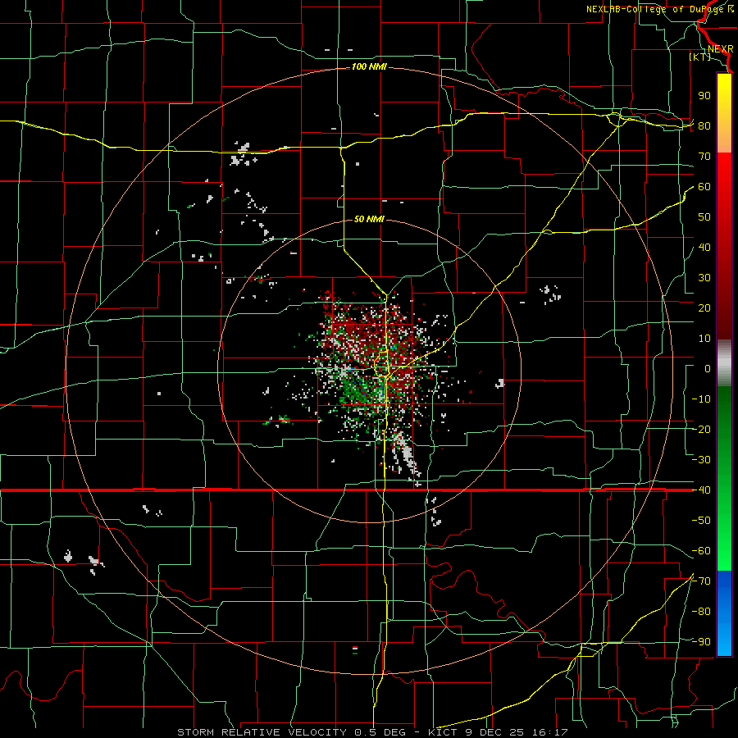Click the 50 value on the velocity scale
The height and width of the screenshot is (738, 738).
click(704, 217)
